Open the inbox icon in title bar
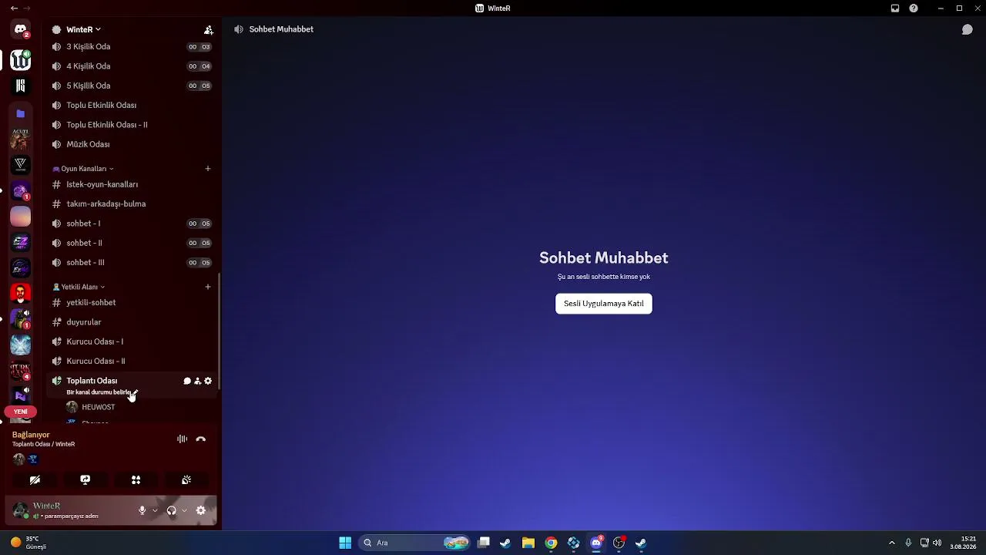 point(895,8)
